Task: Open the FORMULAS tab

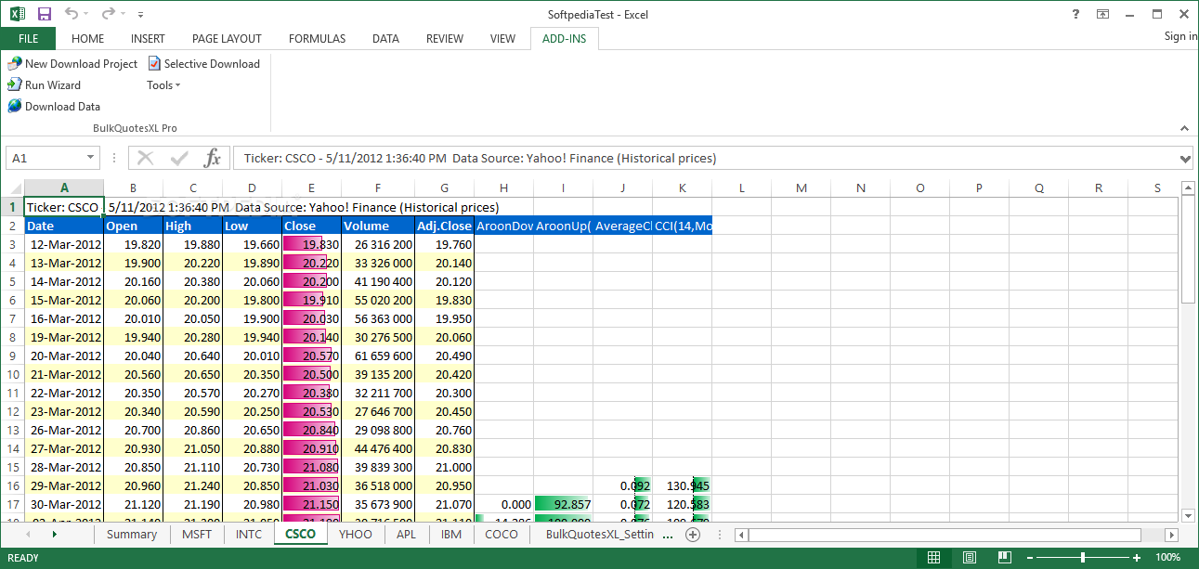Action: click(317, 38)
